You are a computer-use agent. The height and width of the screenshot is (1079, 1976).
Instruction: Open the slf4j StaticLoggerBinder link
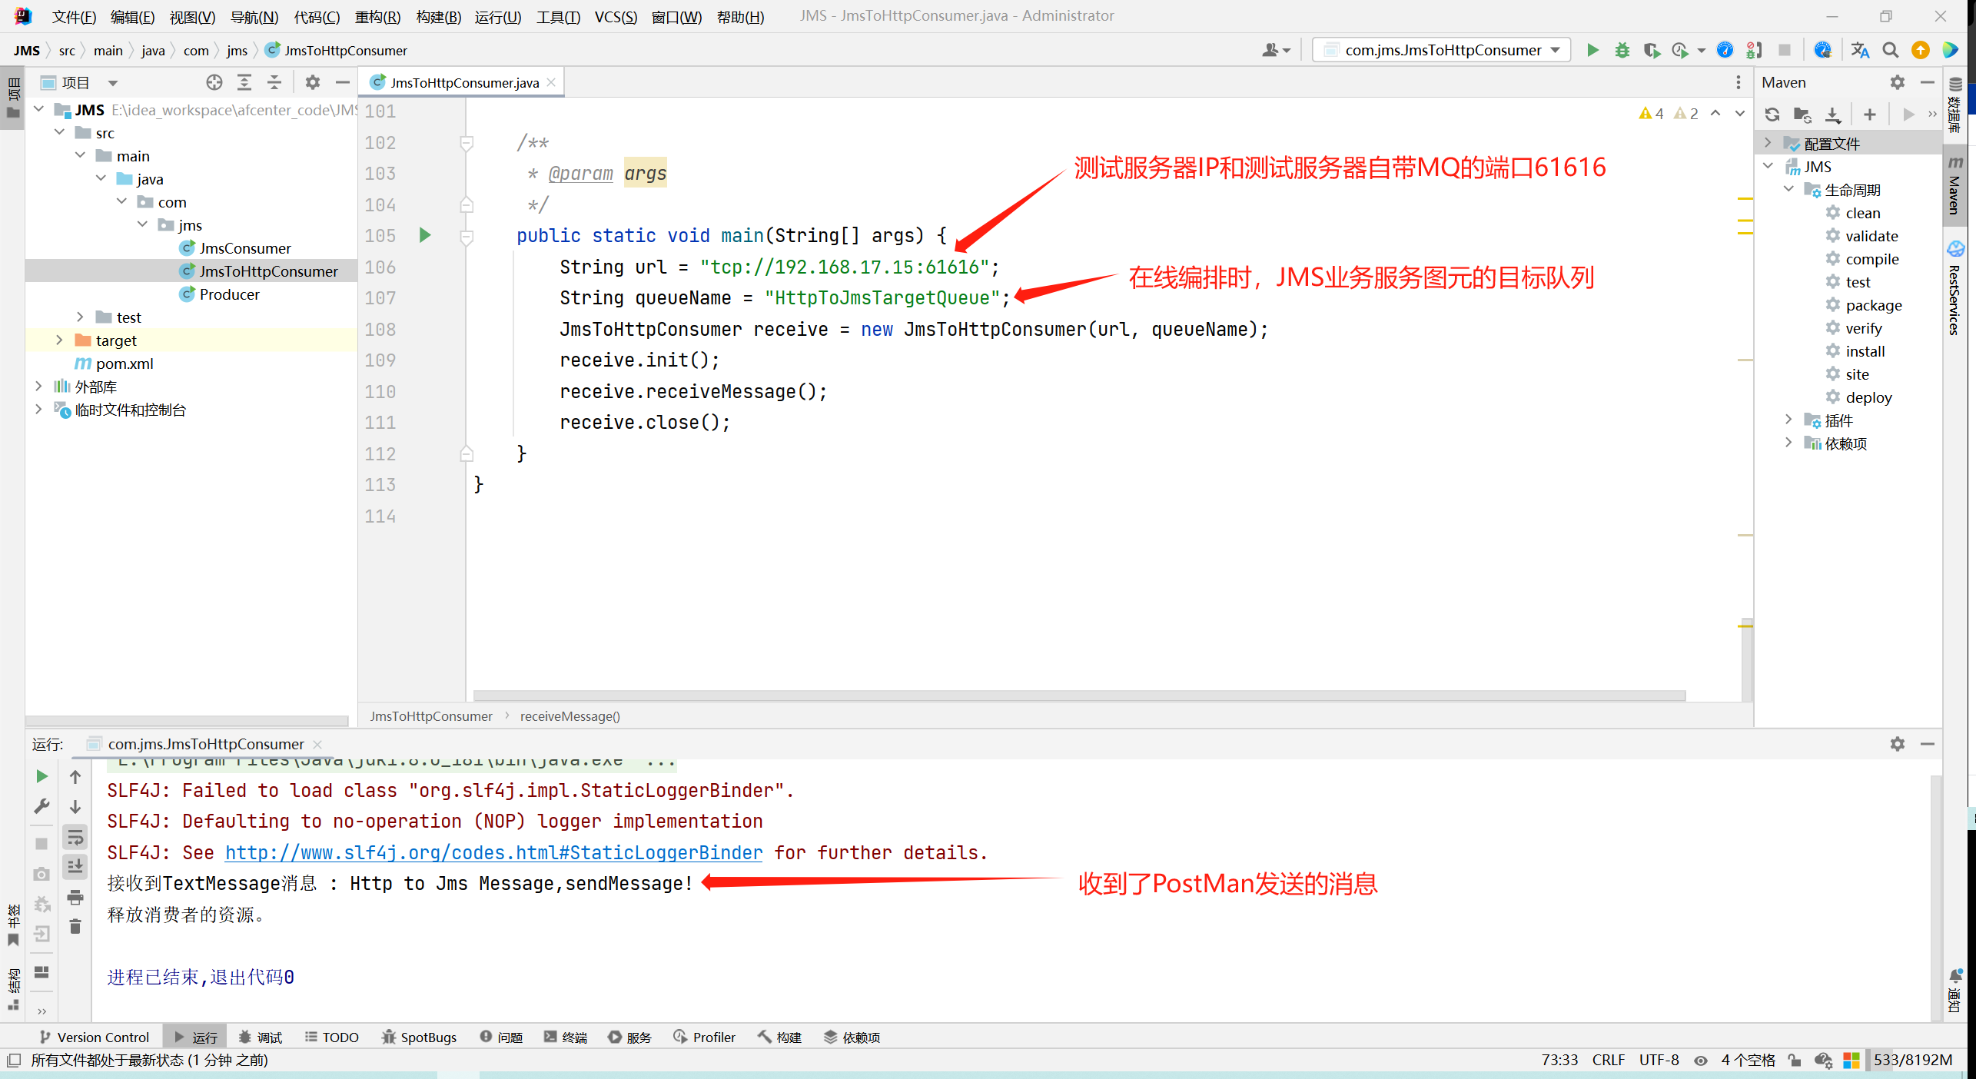pos(493,852)
